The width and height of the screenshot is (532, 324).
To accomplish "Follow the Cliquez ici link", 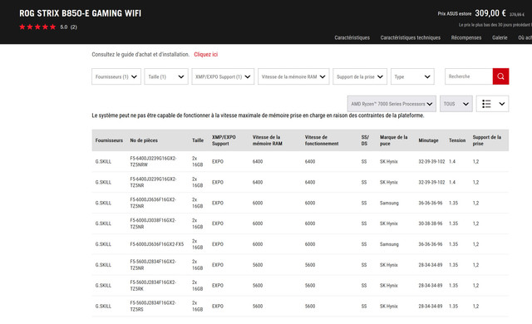I will (205, 54).
